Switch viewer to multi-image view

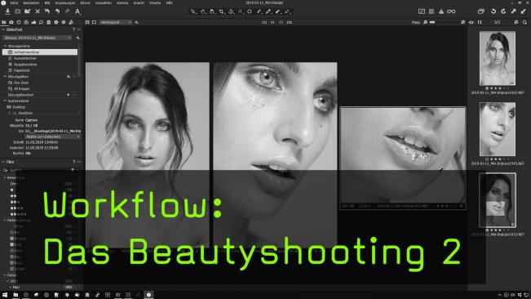tap(87, 22)
